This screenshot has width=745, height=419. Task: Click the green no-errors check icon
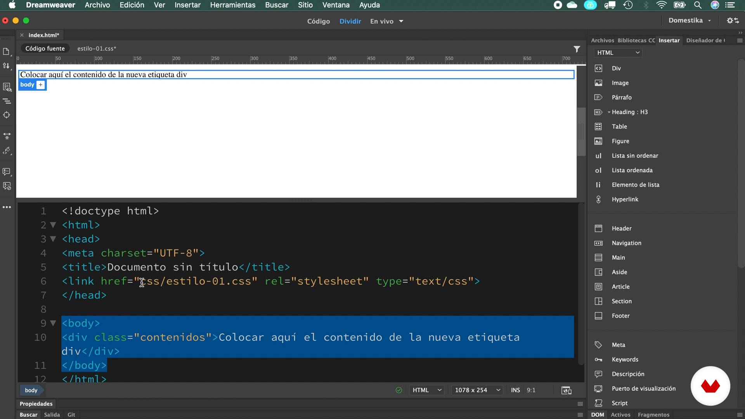coord(398,390)
